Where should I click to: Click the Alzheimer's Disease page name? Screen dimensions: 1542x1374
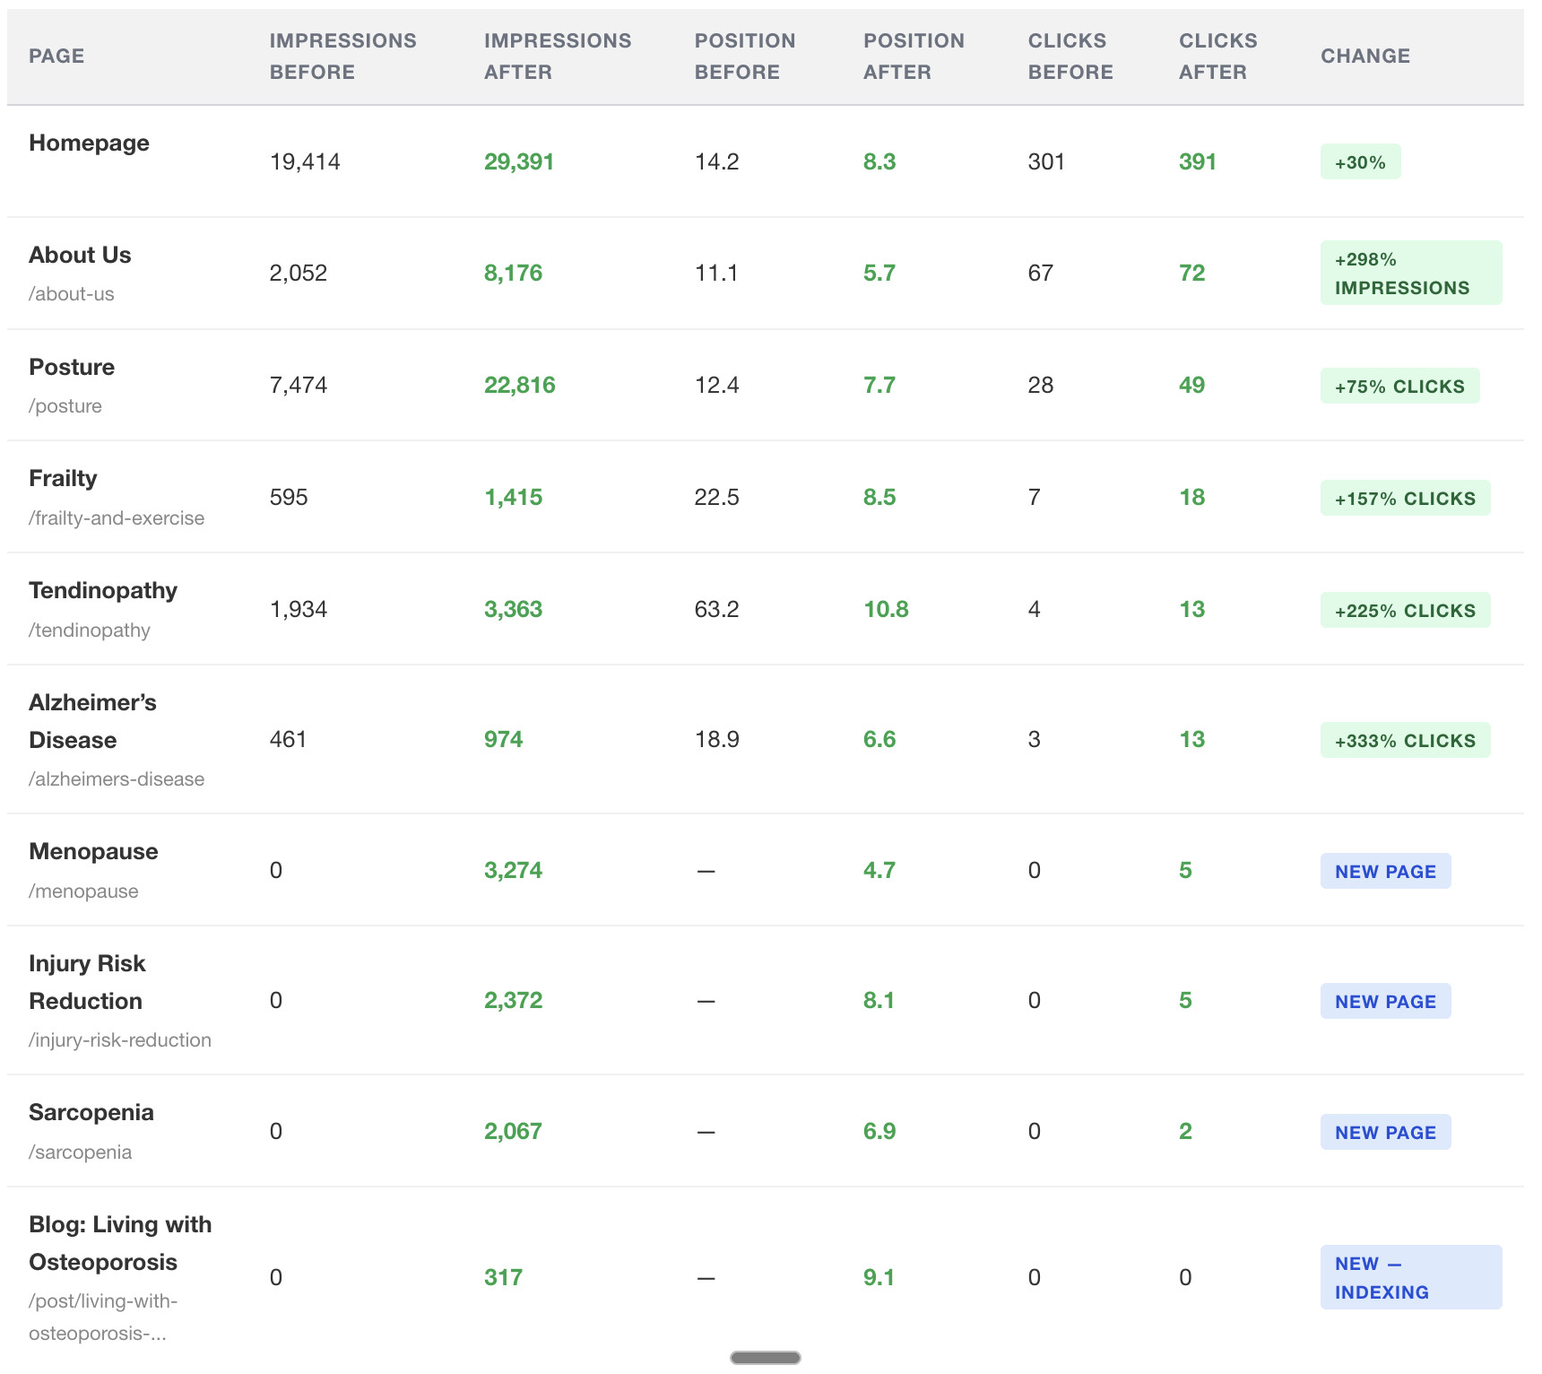pyautogui.click(x=92, y=721)
